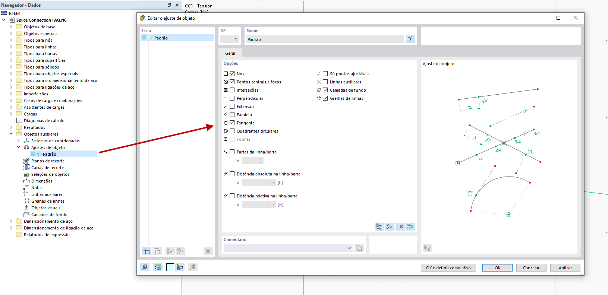Uncheck Pontos centrais e focos
Image resolution: width=608 pixels, height=295 pixels.
pyautogui.click(x=232, y=82)
